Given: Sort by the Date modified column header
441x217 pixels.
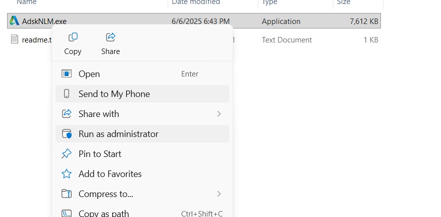Looking at the screenshot, I should coord(196,2).
